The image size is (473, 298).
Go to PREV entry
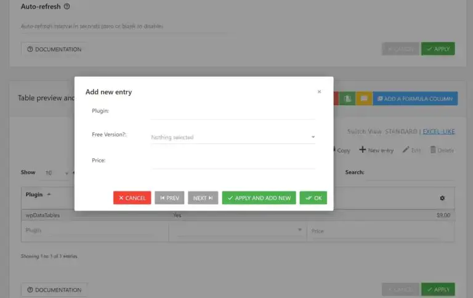(x=169, y=198)
